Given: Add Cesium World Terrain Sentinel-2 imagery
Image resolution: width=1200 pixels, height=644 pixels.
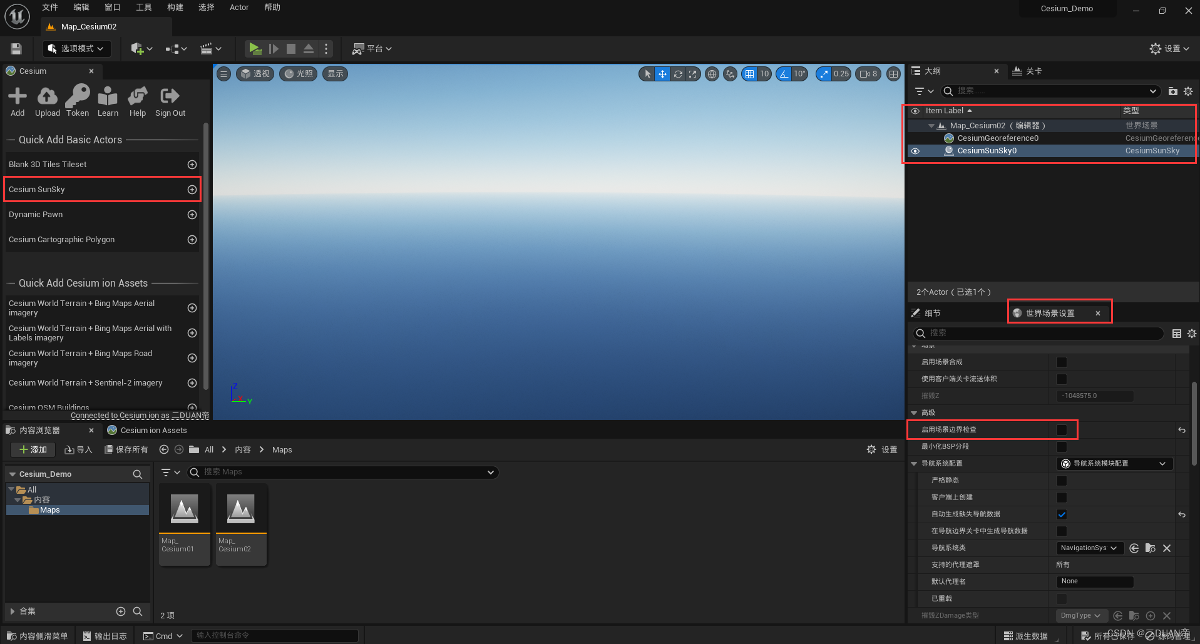Looking at the screenshot, I should click(192, 383).
